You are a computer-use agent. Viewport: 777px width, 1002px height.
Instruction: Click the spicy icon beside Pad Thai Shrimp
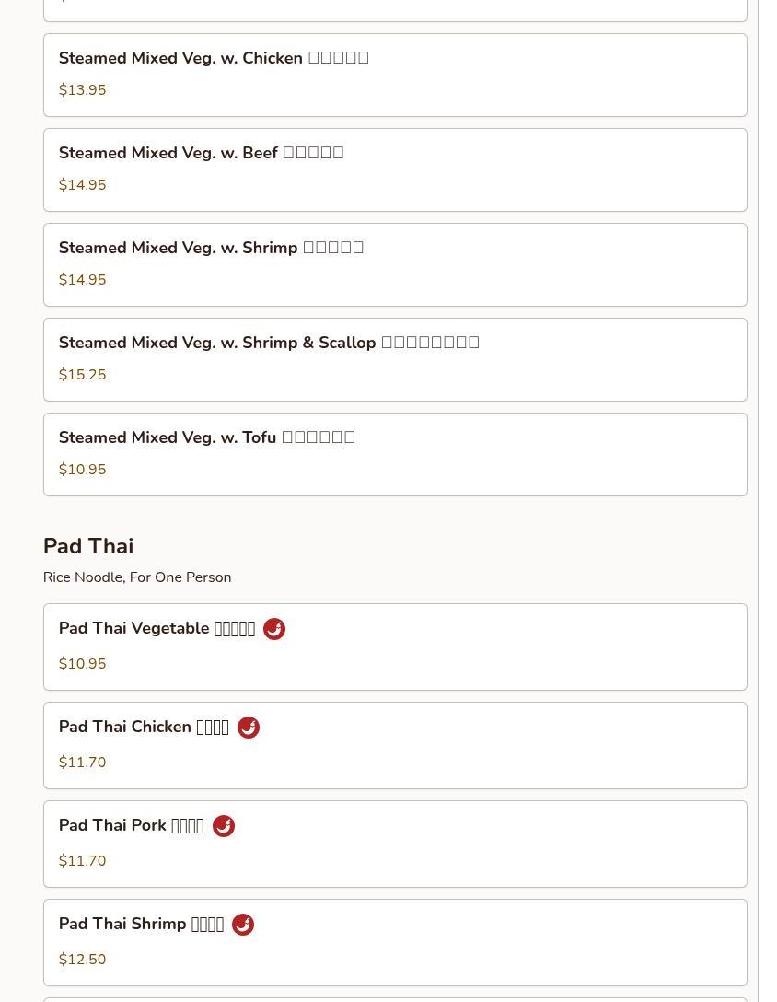click(243, 925)
